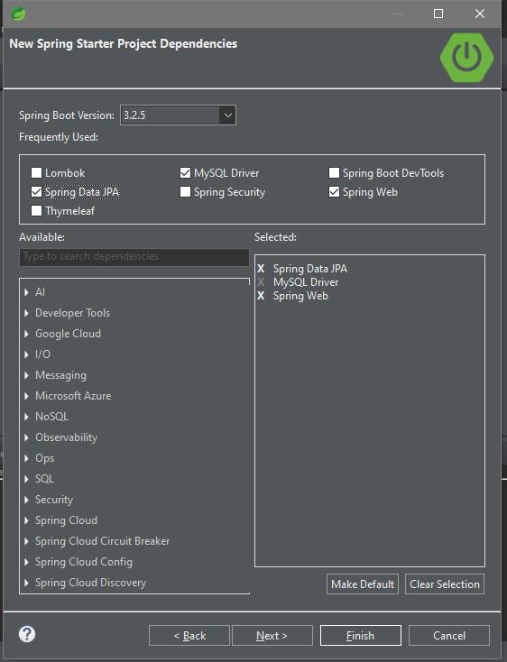Tick the Thymeleaf checkbox
The width and height of the screenshot is (507, 662).
pyautogui.click(x=37, y=211)
